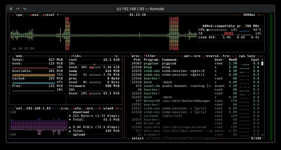The height and width of the screenshot is (150, 281).
Task: Reset network totals with the zero option
Action: (89, 109)
